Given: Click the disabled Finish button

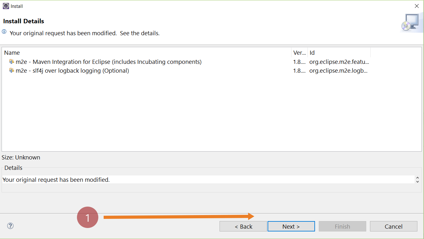Looking at the screenshot, I should (342, 226).
